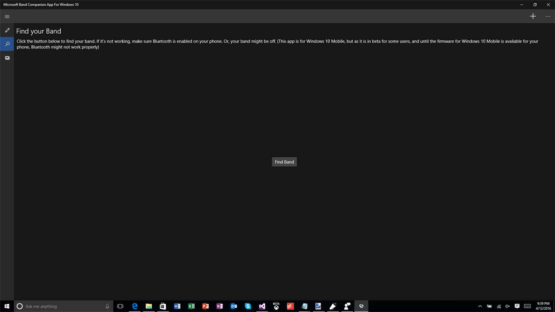Launch Outlook from the taskbar
This screenshot has height=312, width=555.
click(x=234, y=306)
